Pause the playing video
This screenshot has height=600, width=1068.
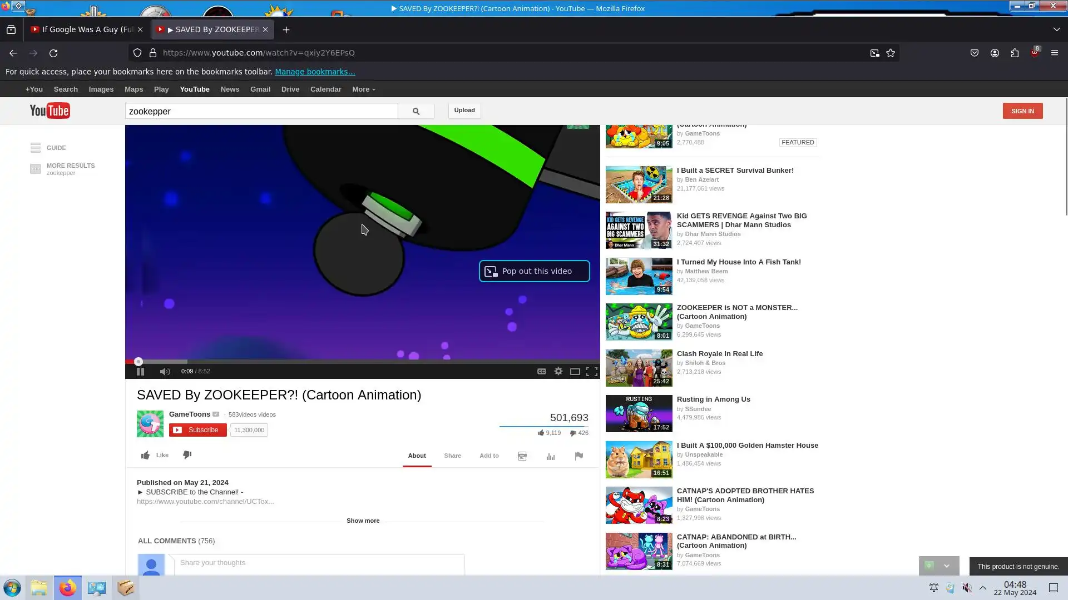point(140,372)
